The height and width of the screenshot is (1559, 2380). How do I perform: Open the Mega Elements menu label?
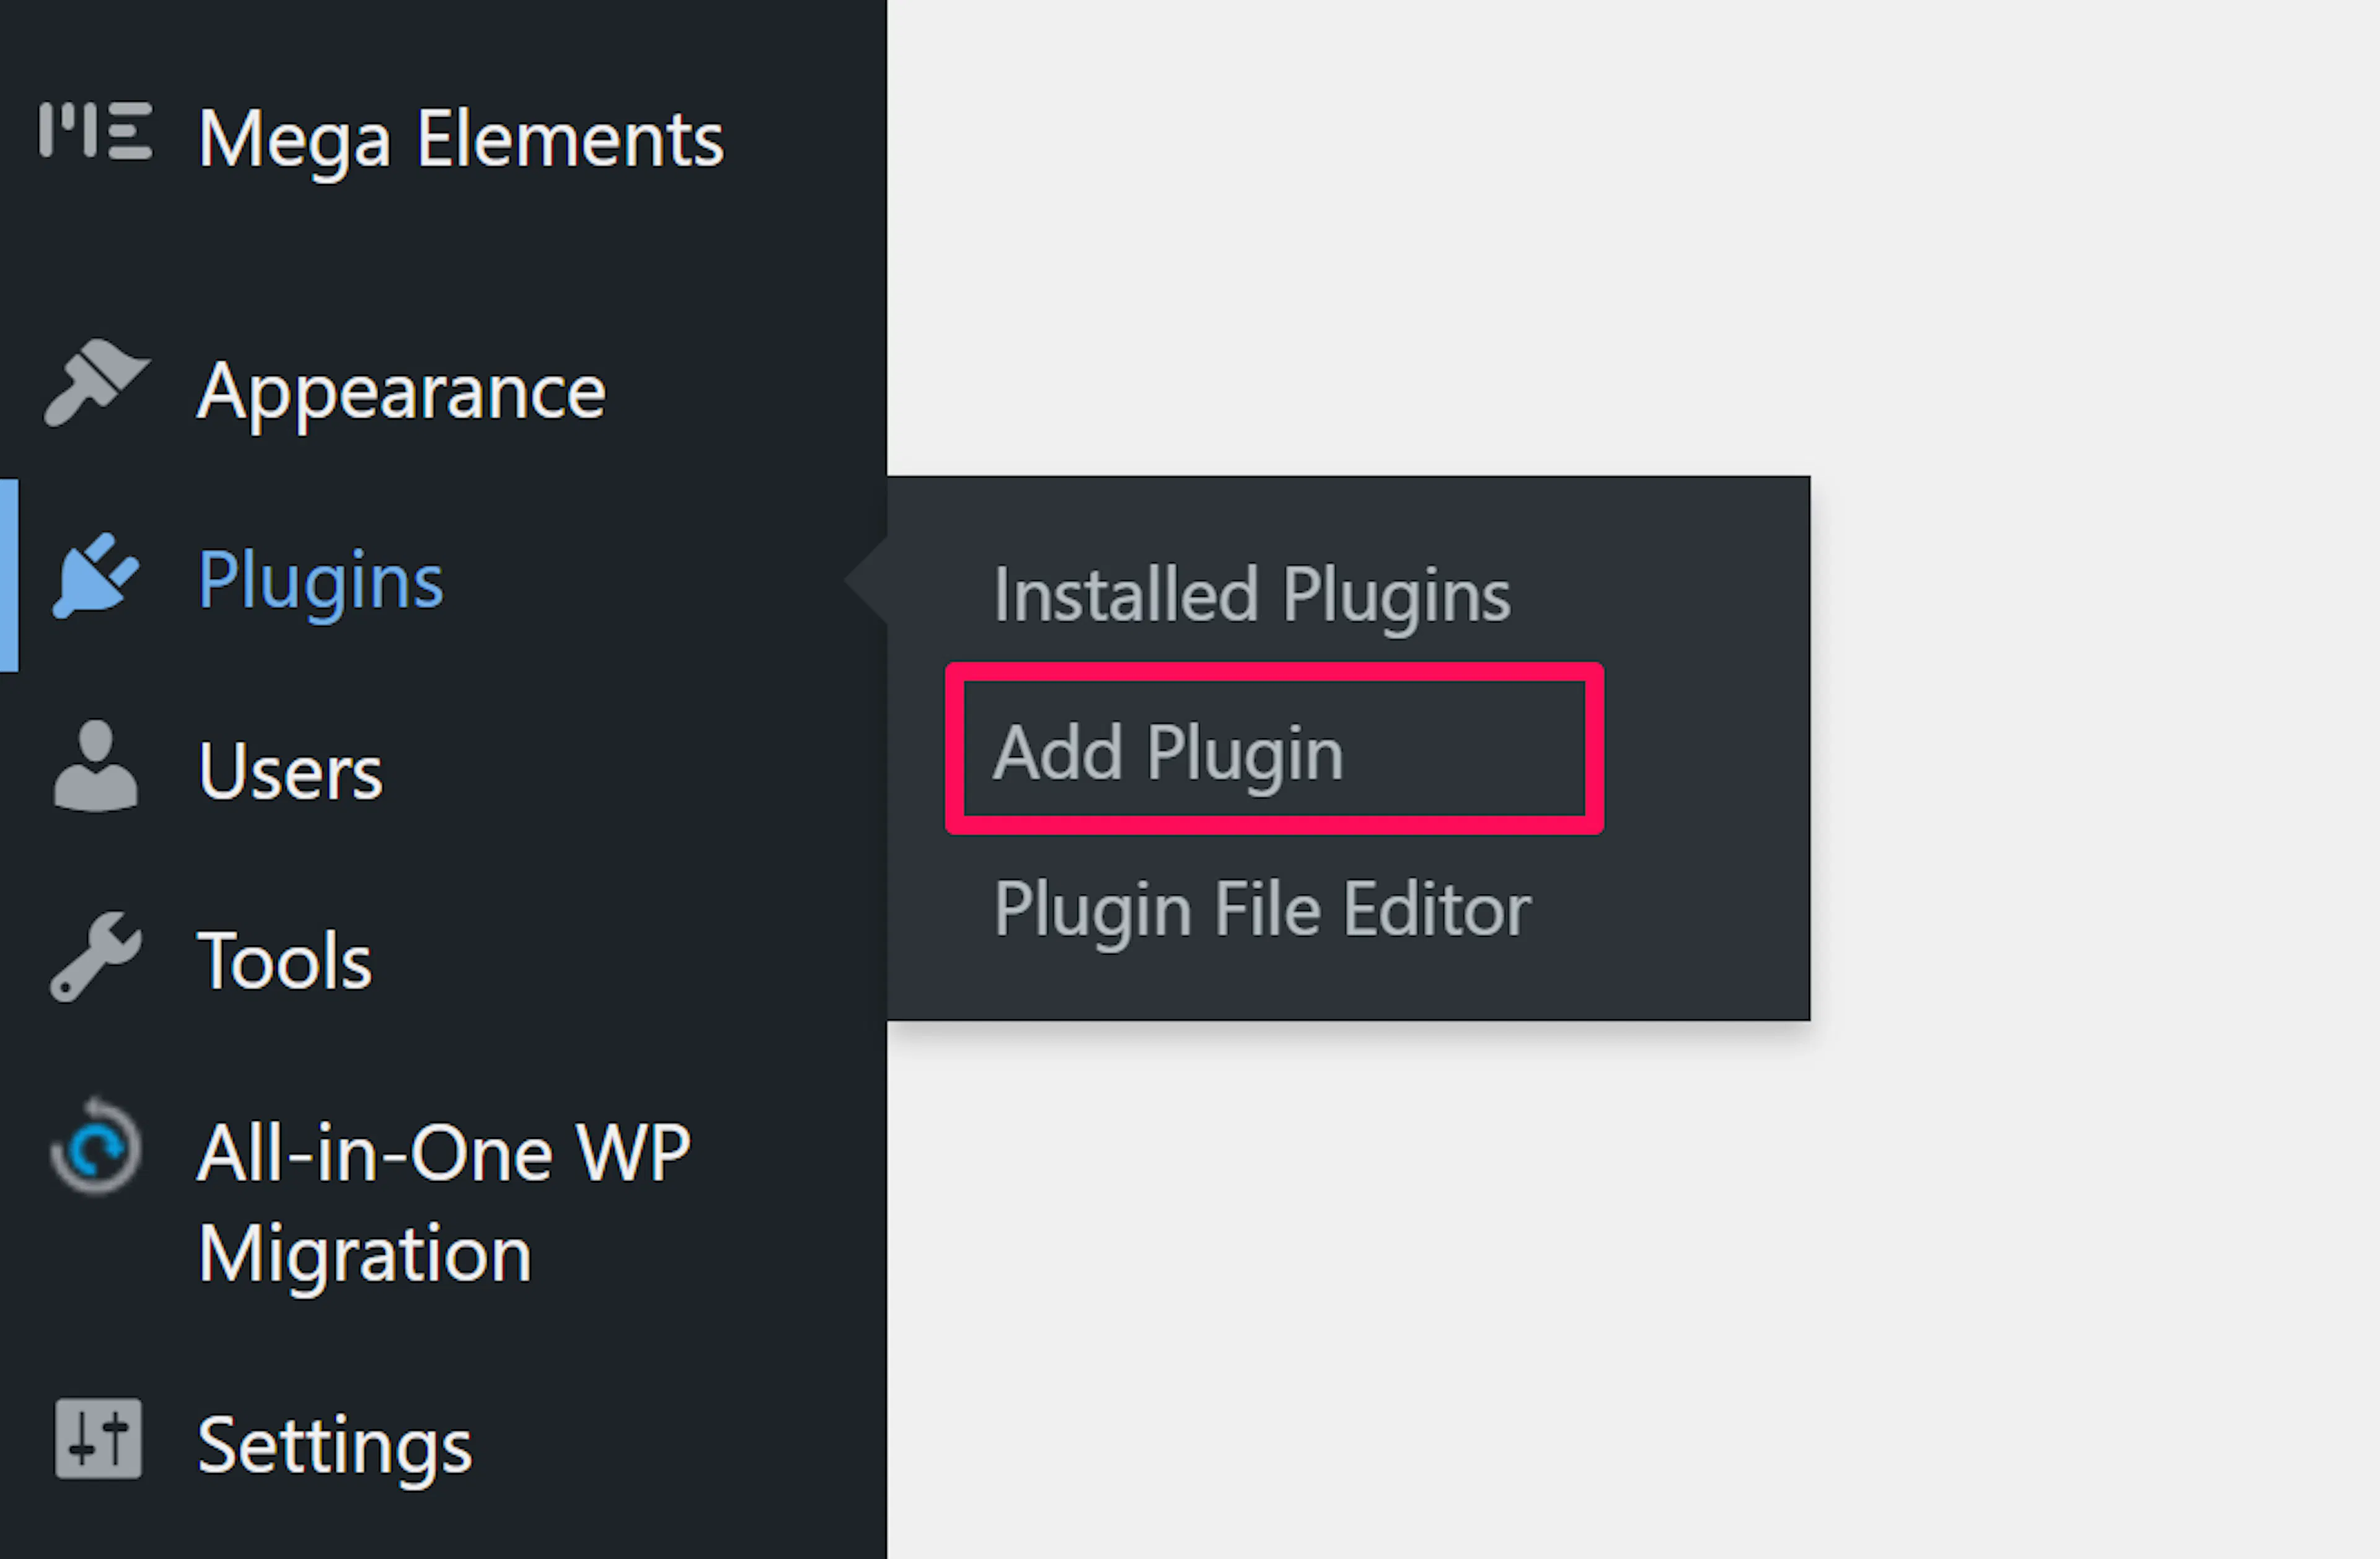click(460, 139)
